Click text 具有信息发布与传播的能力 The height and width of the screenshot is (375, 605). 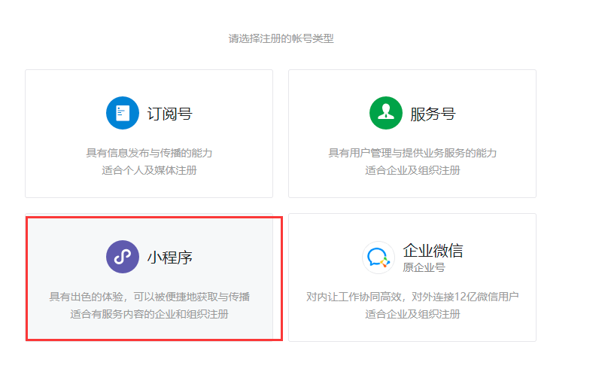[149, 153]
